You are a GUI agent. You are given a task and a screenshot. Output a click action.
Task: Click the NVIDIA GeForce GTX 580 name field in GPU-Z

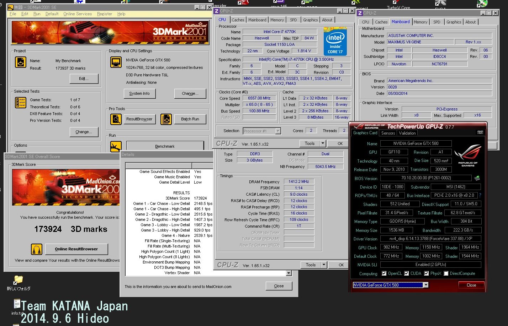(416, 143)
